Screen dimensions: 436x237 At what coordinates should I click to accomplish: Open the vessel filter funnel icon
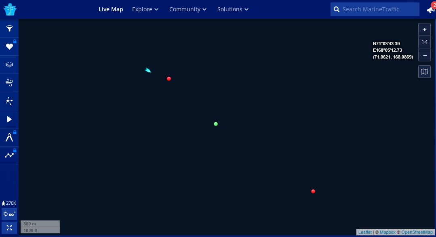(x=9, y=29)
